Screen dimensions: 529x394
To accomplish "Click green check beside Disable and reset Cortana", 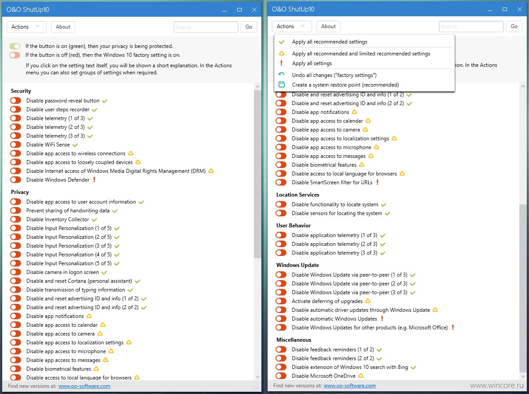I will (x=137, y=281).
